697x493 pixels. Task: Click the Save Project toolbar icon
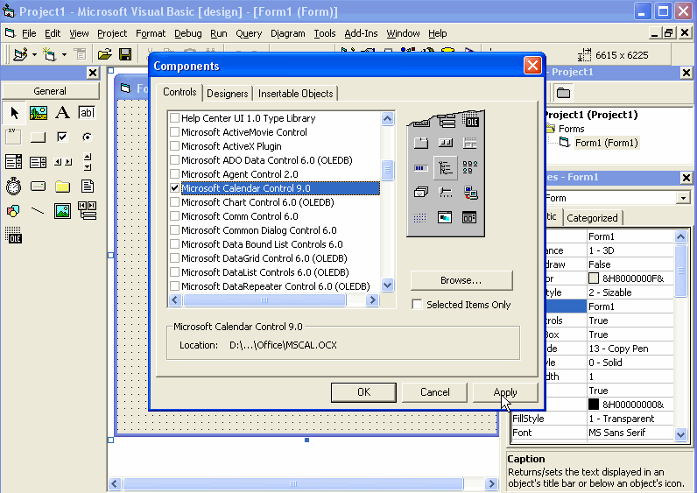[125, 54]
